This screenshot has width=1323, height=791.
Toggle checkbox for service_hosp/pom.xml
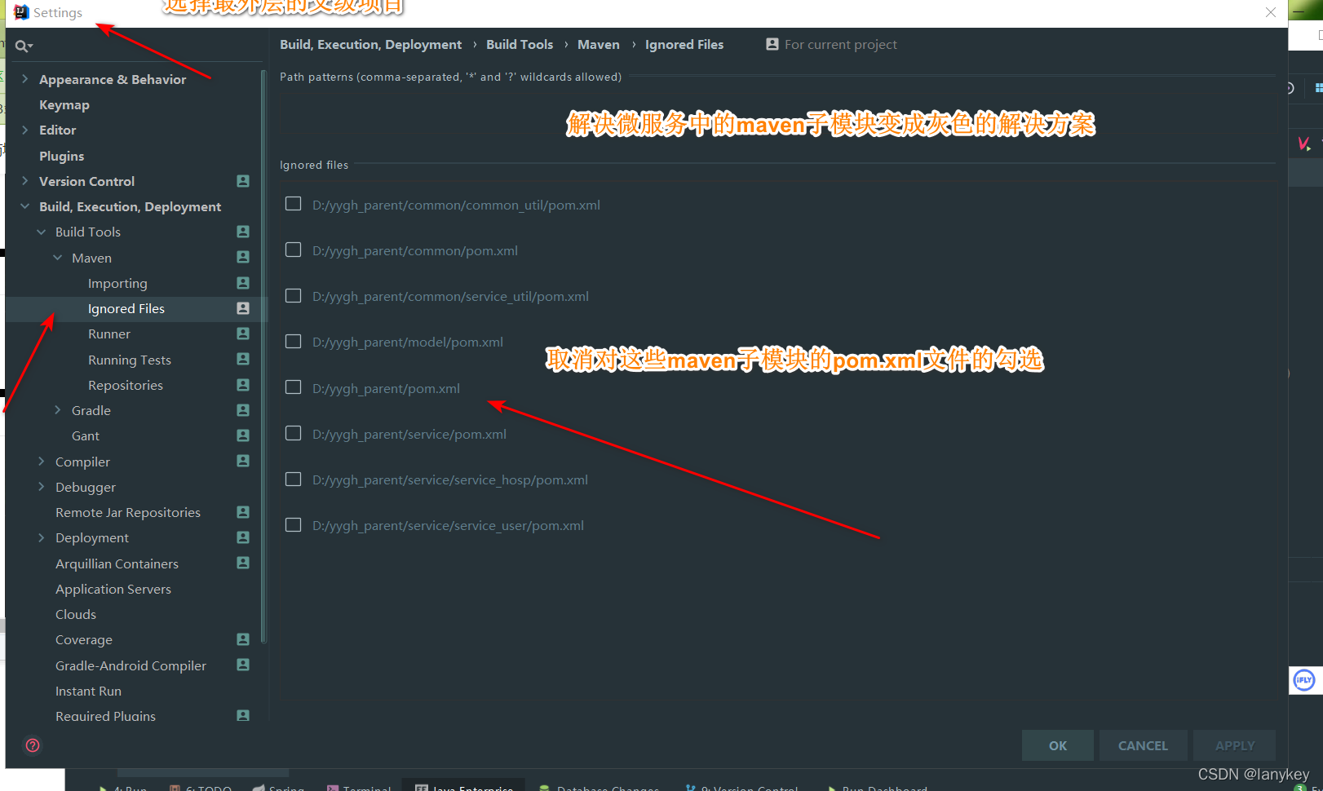tap(294, 479)
